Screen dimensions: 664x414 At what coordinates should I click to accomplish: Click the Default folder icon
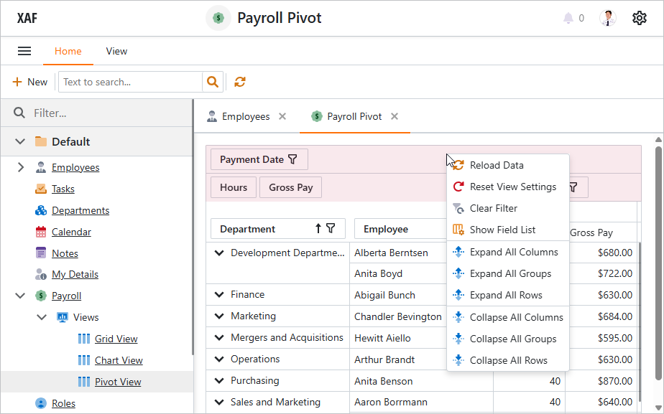(41, 141)
